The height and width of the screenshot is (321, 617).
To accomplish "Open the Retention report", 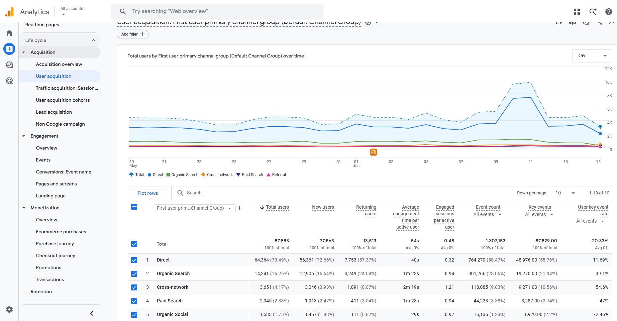I will click(x=41, y=291).
